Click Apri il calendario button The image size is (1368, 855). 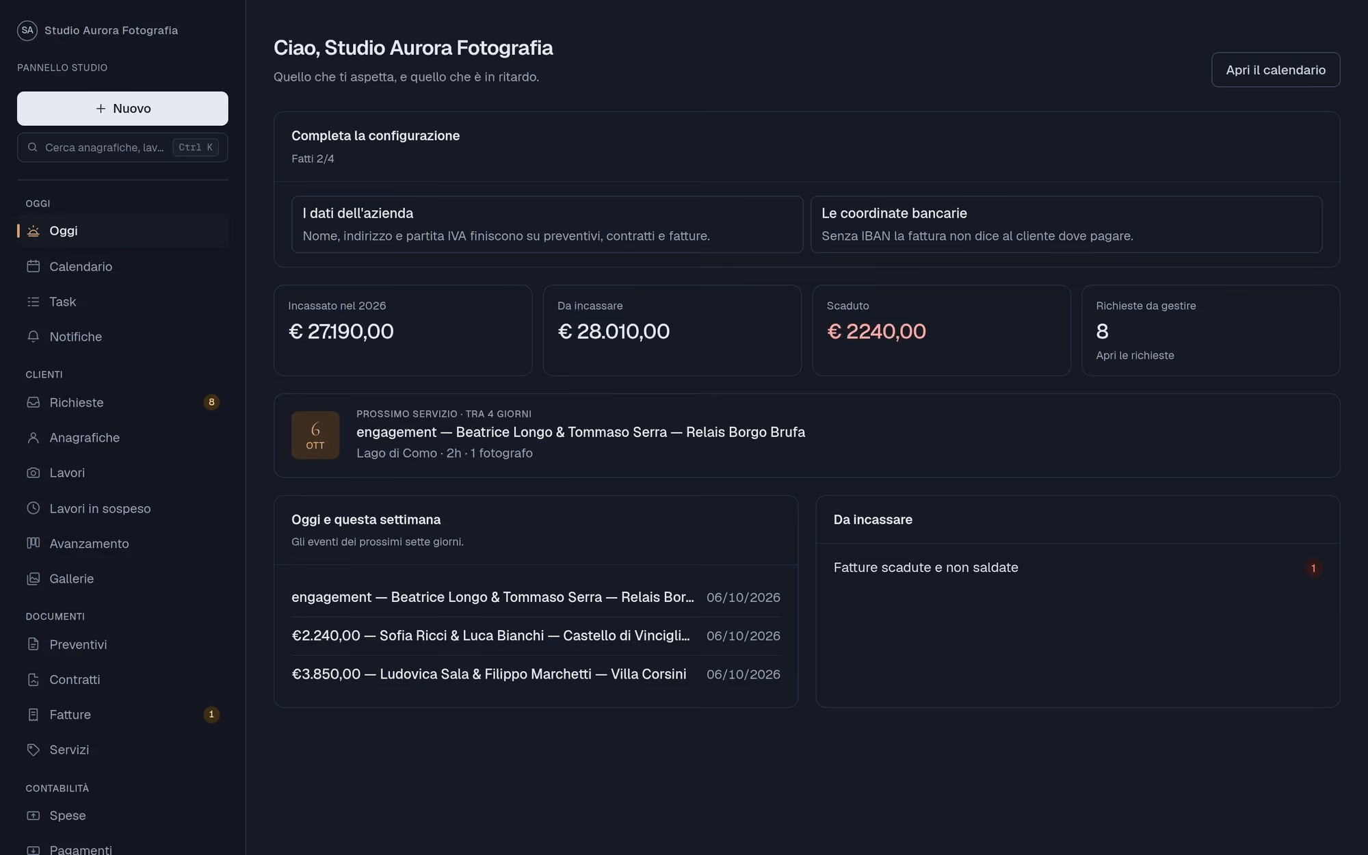click(1276, 70)
